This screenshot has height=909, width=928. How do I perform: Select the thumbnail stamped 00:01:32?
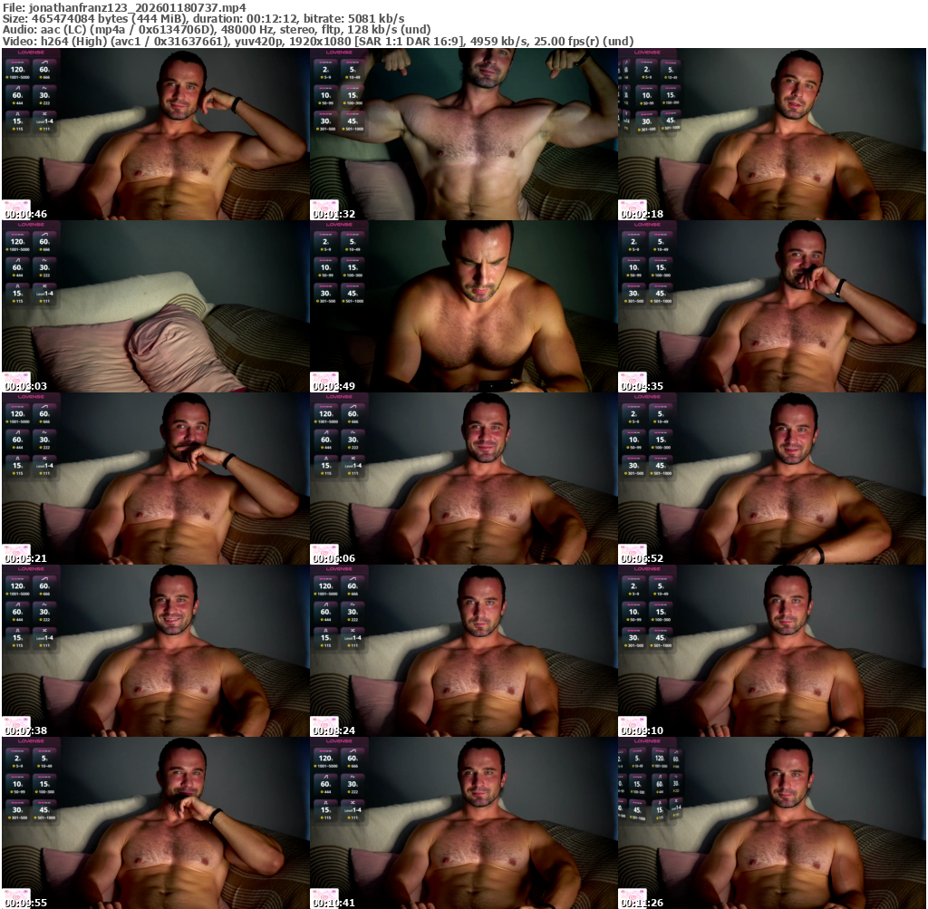pyautogui.click(x=463, y=134)
